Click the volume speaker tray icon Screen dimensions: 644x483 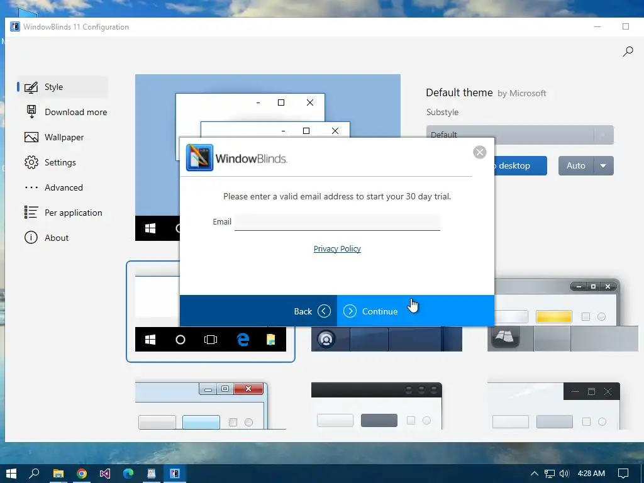click(564, 474)
